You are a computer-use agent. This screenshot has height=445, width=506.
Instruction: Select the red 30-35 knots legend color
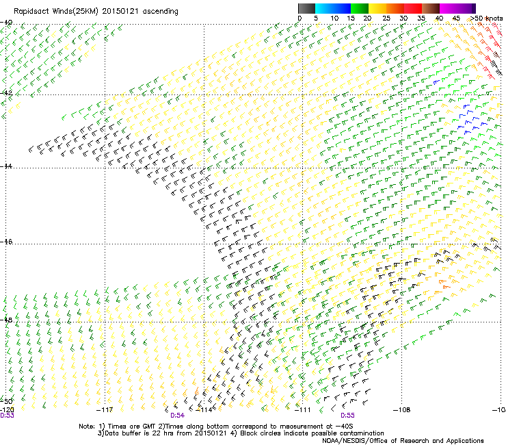point(413,8)
